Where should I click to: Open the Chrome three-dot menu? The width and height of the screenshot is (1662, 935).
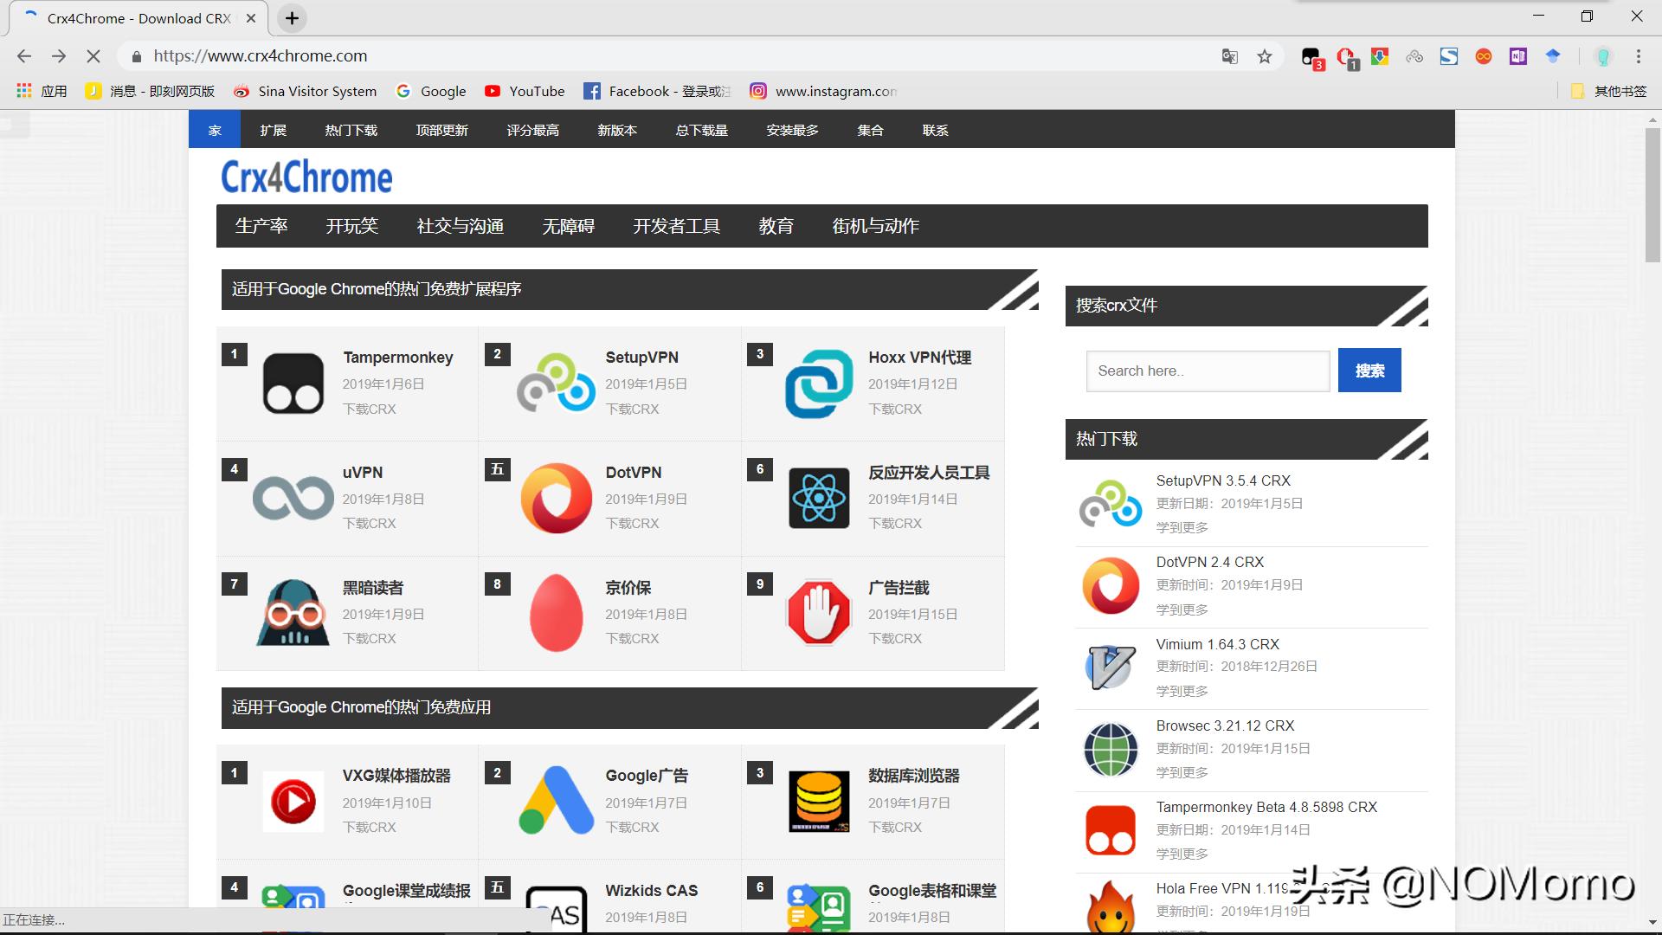[x=1638, y=56]
